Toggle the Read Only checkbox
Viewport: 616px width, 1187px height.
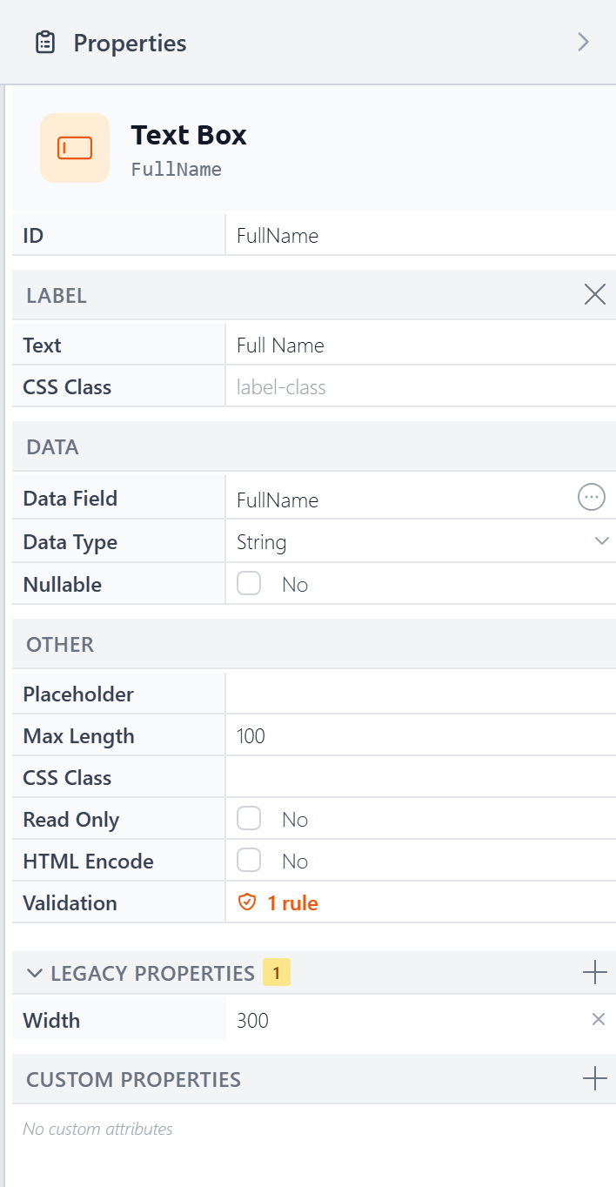(x=249, y=818)
